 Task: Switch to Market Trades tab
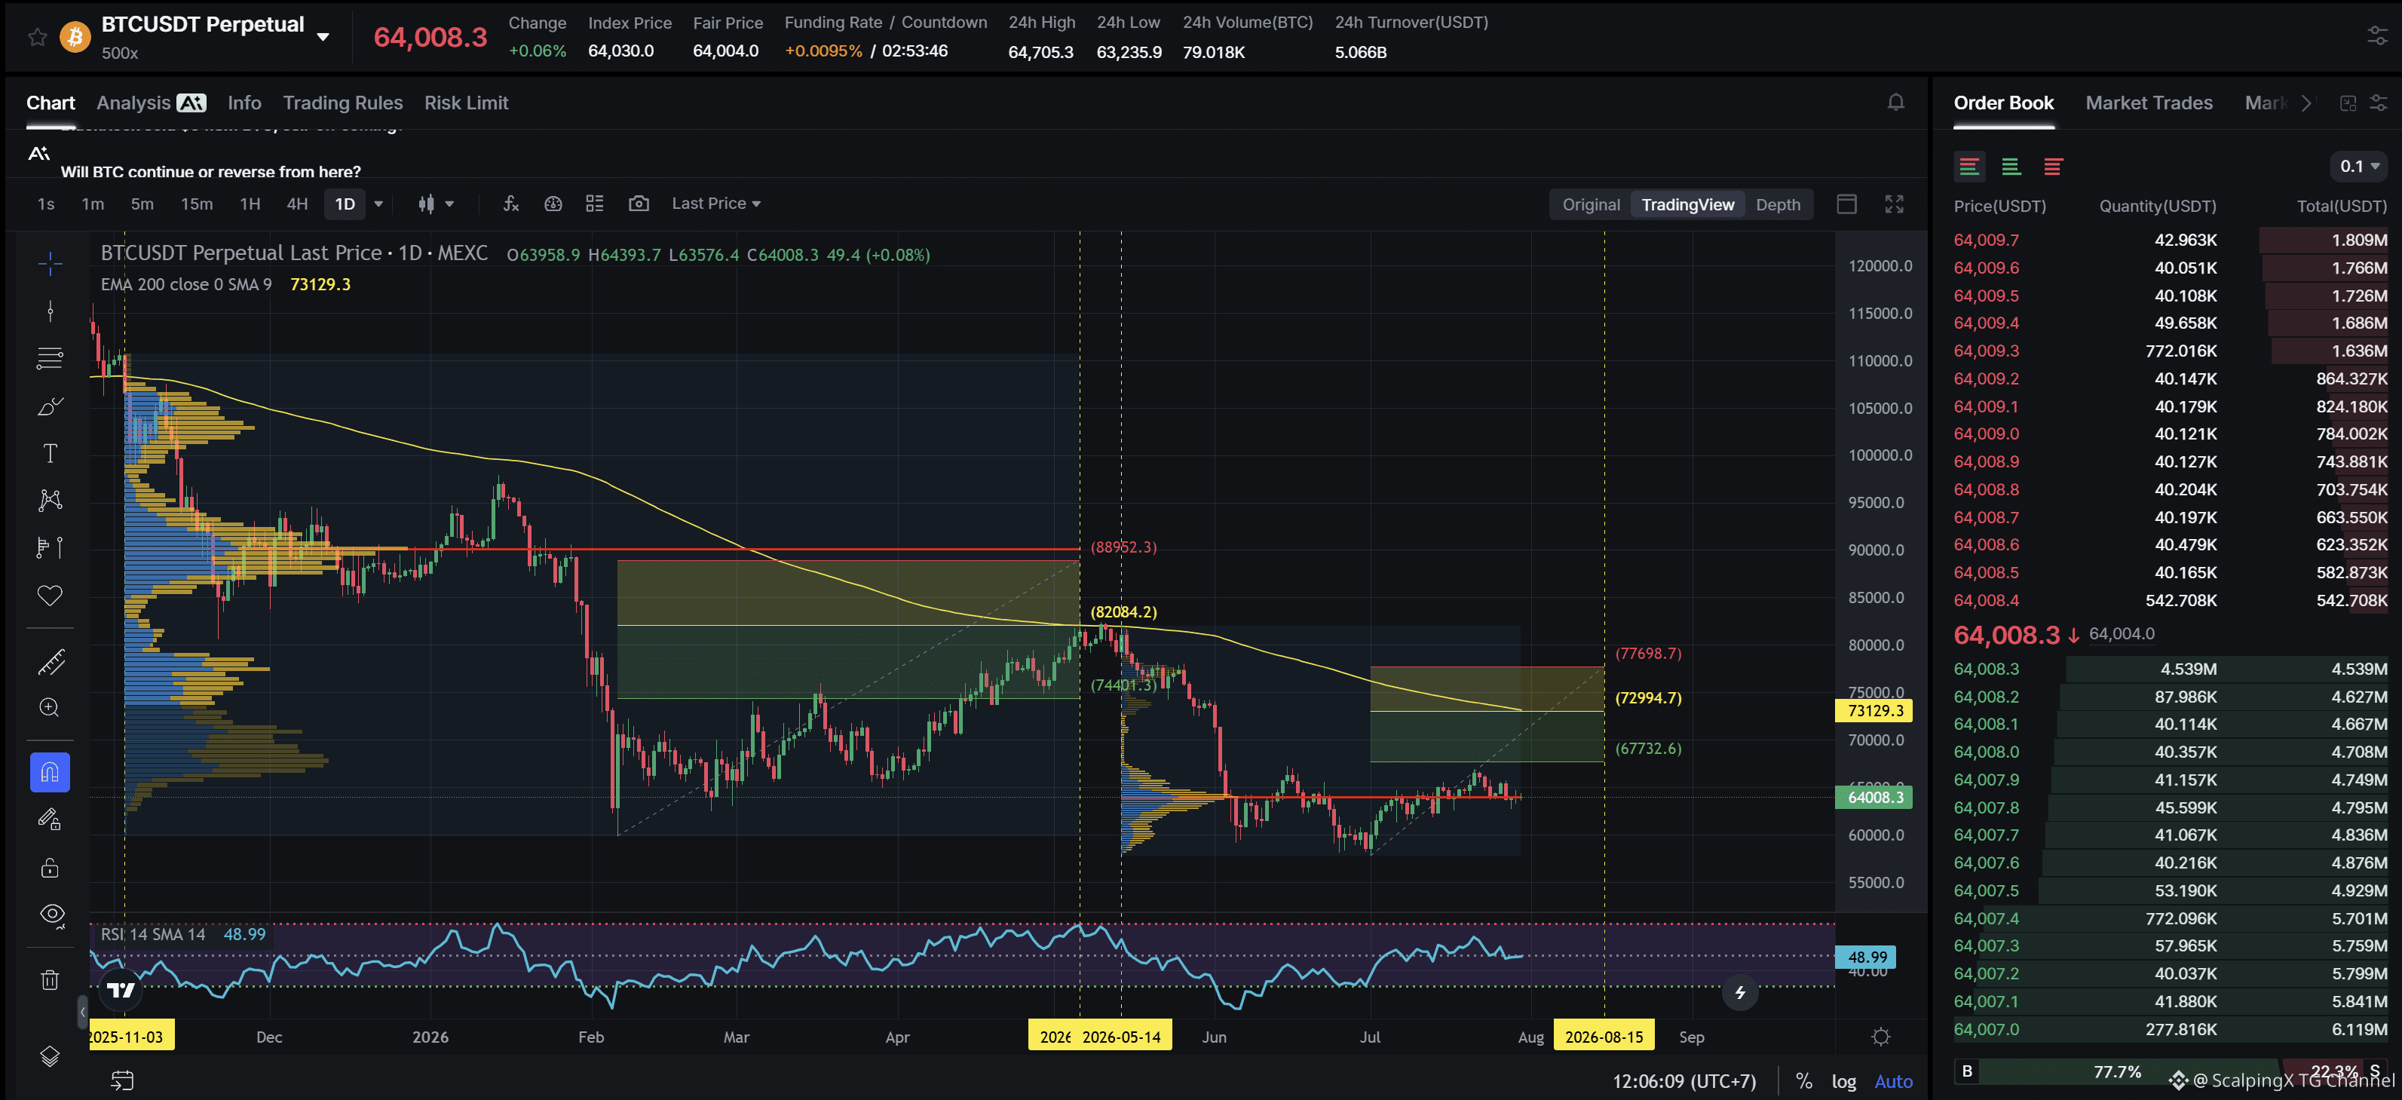2149,103
